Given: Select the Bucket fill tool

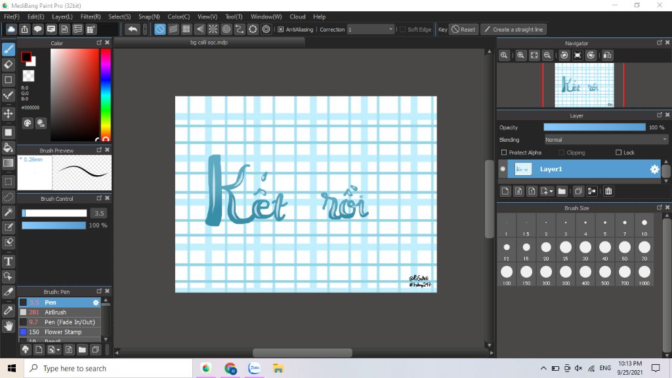Looking at the screenshot, I should coord(8,148).
